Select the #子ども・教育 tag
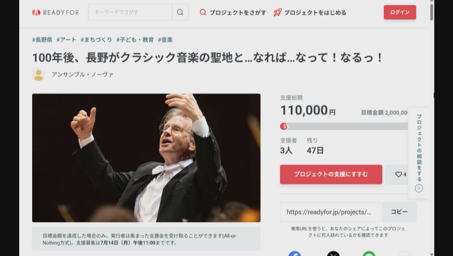Screen dimensions: 453x256 [x=135, y=40]
